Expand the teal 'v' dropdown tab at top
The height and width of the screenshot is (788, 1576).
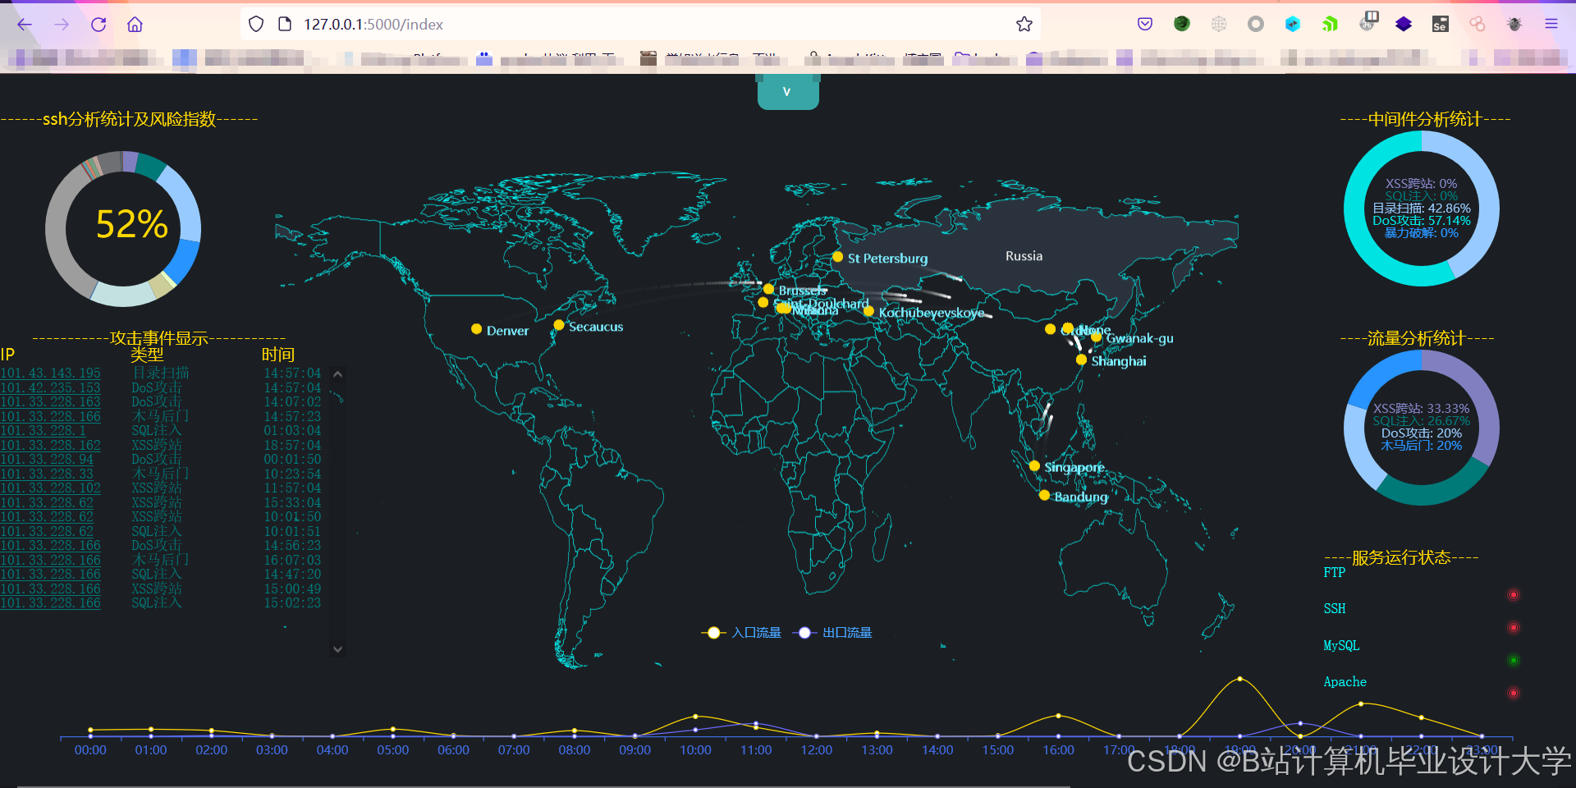point(787,92)
